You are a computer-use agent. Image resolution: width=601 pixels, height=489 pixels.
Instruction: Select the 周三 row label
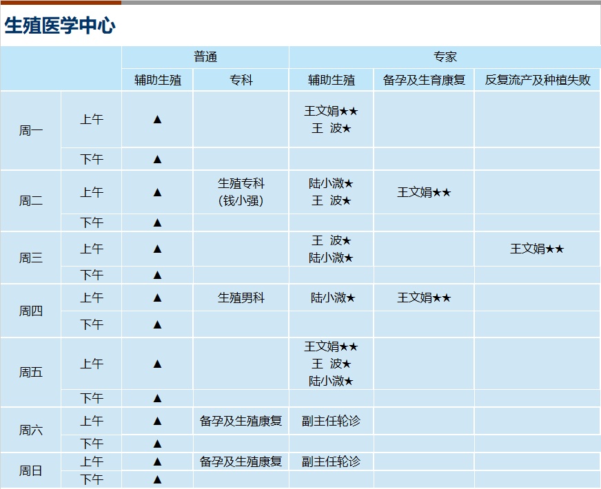(30, 258)
